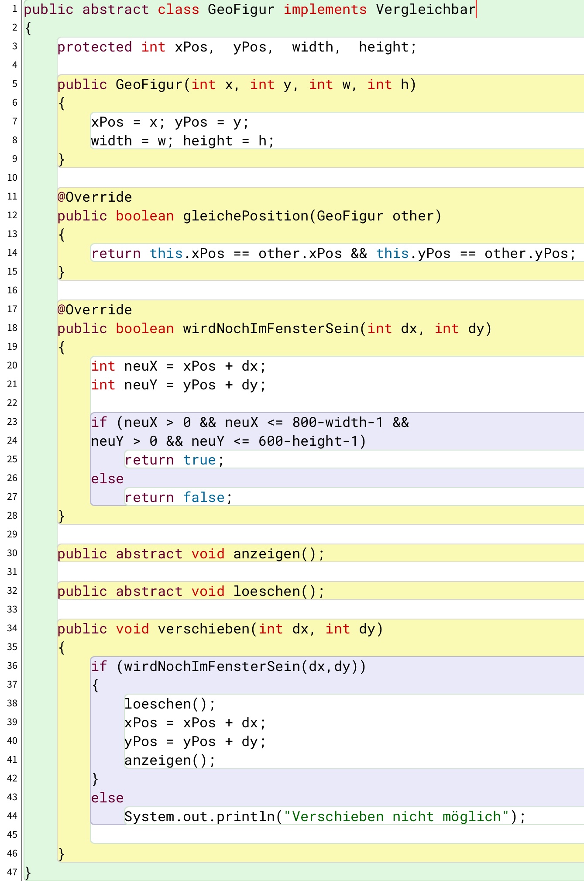Click the return false statement
Viewport: 584px width, 881px height.
[x=178, y=498]
